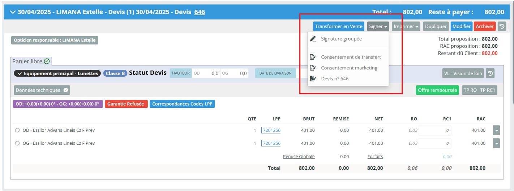514x191 pixels.
Task: Click the VL - Vision de loin button
Action: click(463, 73)
